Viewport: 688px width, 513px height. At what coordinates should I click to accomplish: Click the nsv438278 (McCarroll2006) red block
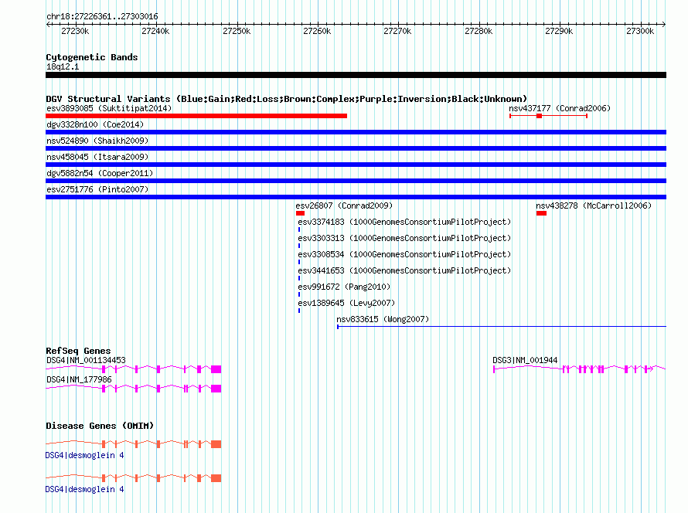[541, 213]
